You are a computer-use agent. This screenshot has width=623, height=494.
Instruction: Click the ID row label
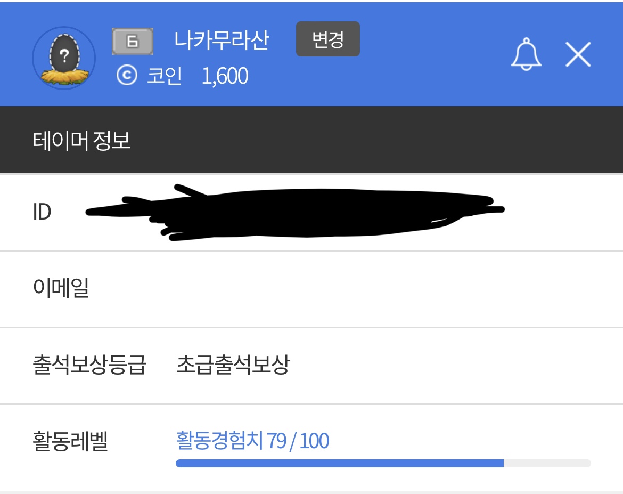[x=42, y=212]
